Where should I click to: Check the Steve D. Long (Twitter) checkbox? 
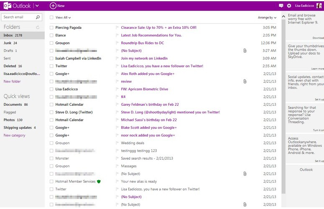(x=51, y=112)
